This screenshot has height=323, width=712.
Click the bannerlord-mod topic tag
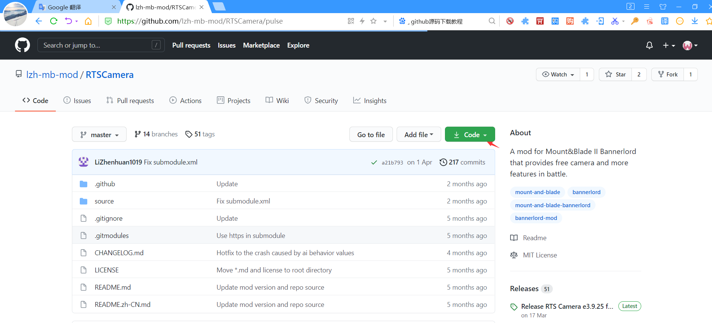(x=536, y=218)
